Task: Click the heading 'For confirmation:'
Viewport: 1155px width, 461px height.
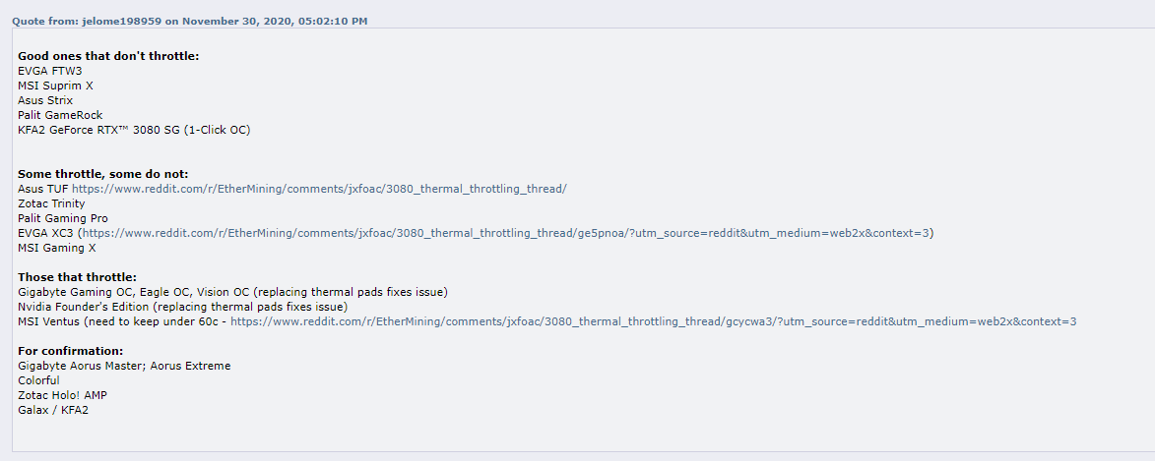Action: (71, 351)
